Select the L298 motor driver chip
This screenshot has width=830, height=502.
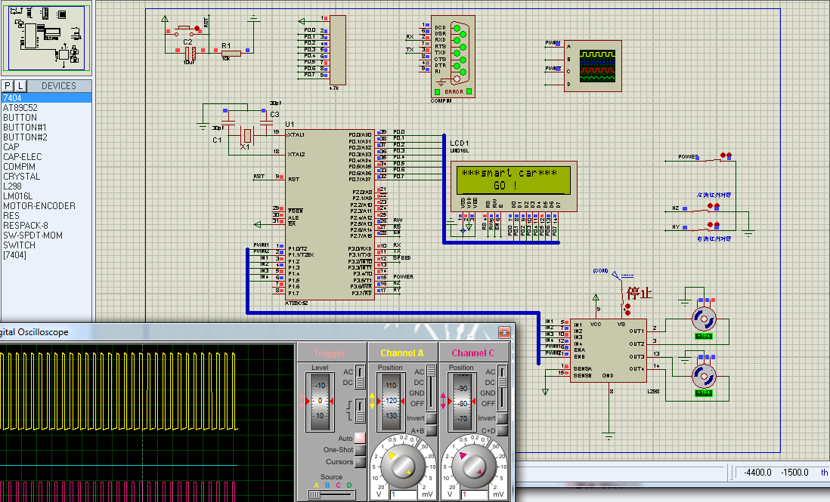pos(609,351)
